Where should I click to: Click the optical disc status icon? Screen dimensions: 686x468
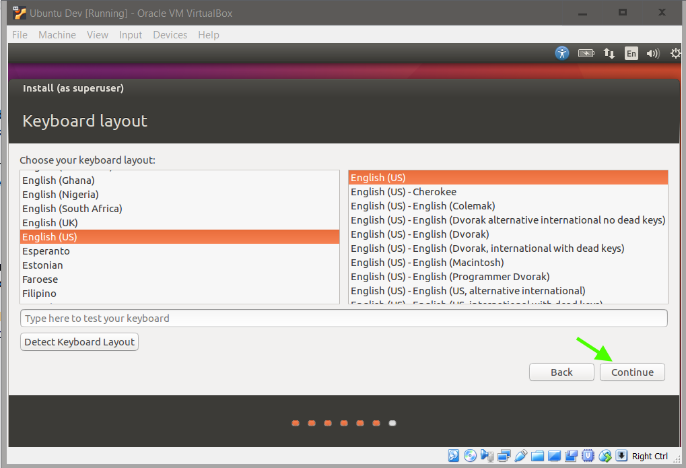[x=470, y=456]
